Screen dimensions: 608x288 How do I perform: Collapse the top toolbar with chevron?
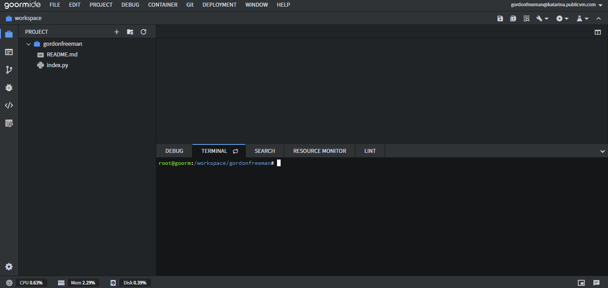(x=599, y=19)
